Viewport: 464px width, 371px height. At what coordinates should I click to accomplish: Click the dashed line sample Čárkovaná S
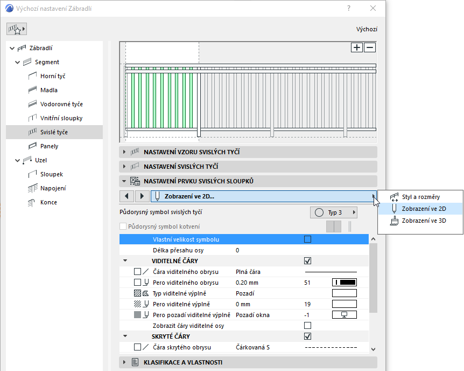[331, 347]
